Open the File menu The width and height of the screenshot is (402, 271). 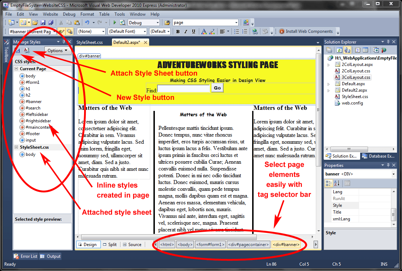pos(9,14)
